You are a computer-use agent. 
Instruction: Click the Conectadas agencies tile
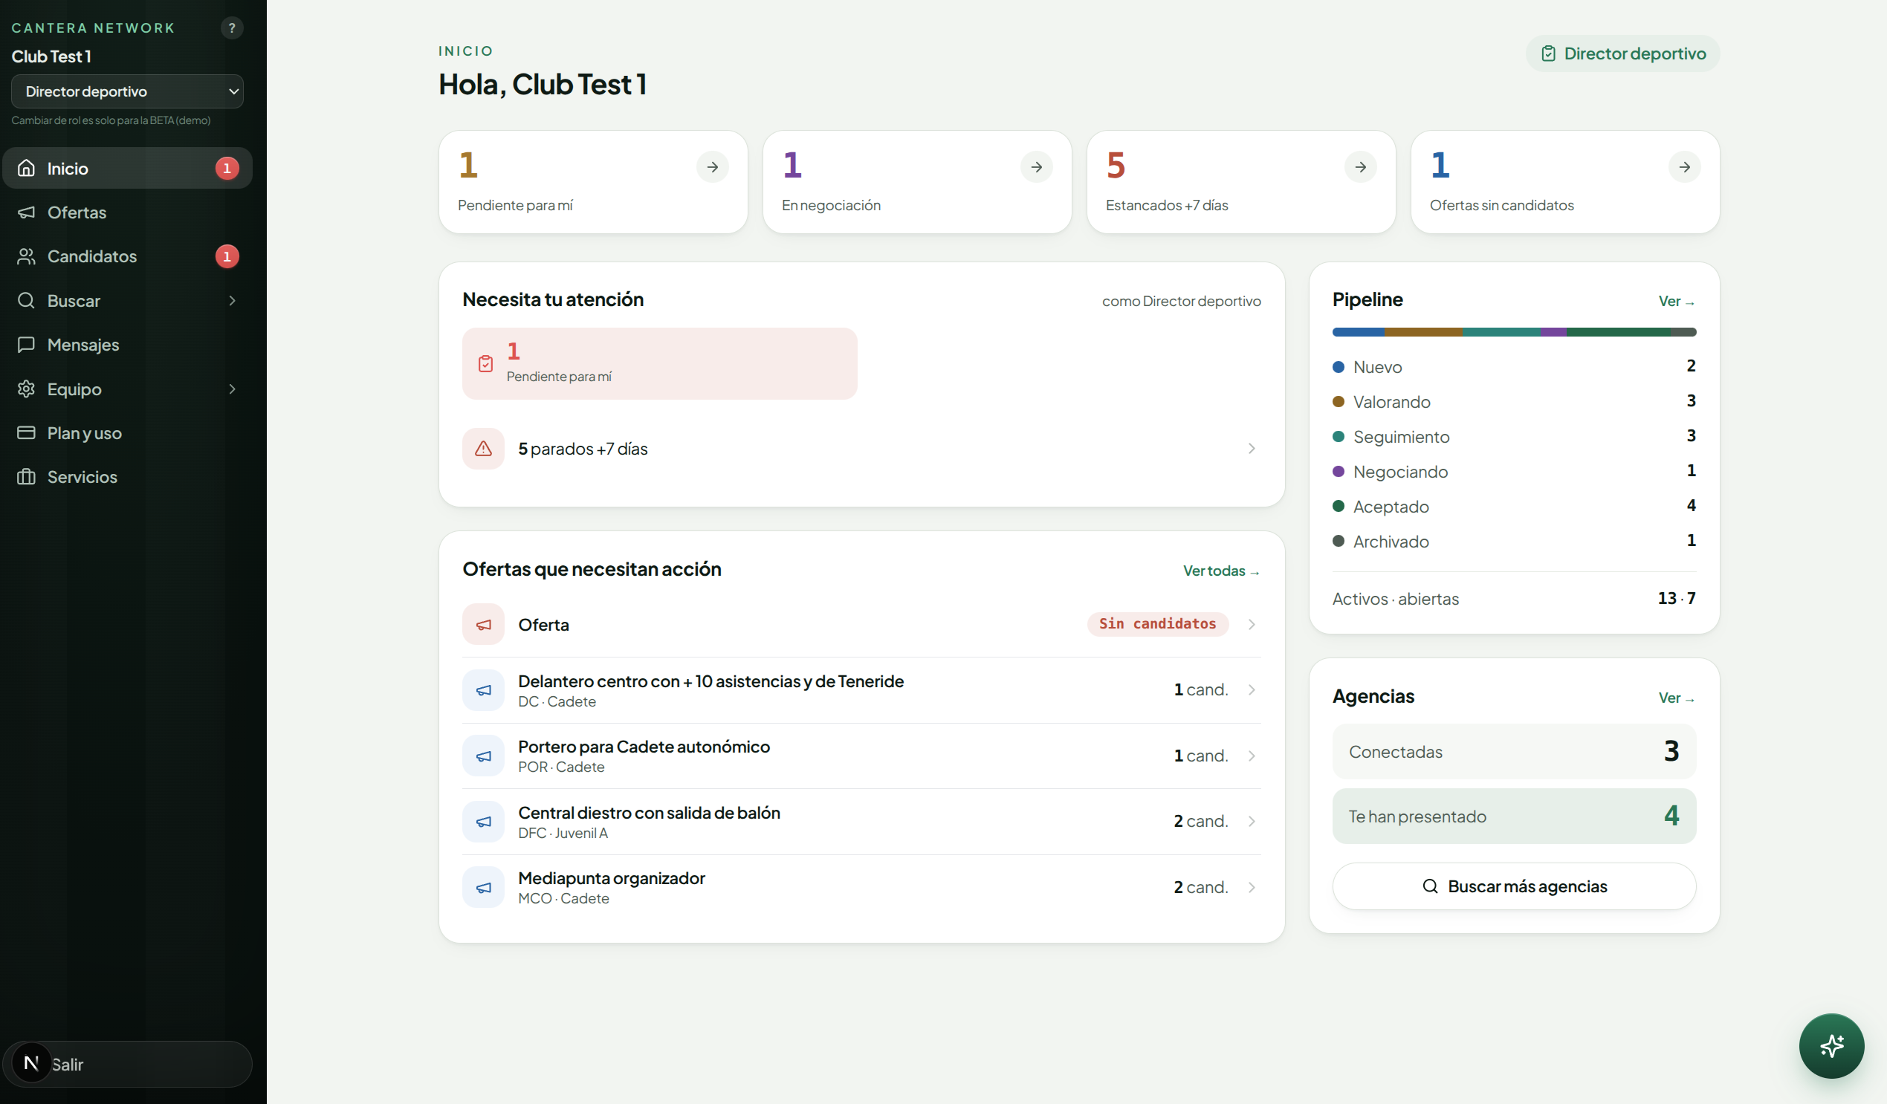point(1513,750)
